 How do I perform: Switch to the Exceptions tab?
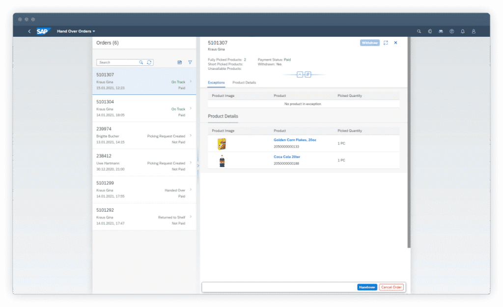pos(216,83)
